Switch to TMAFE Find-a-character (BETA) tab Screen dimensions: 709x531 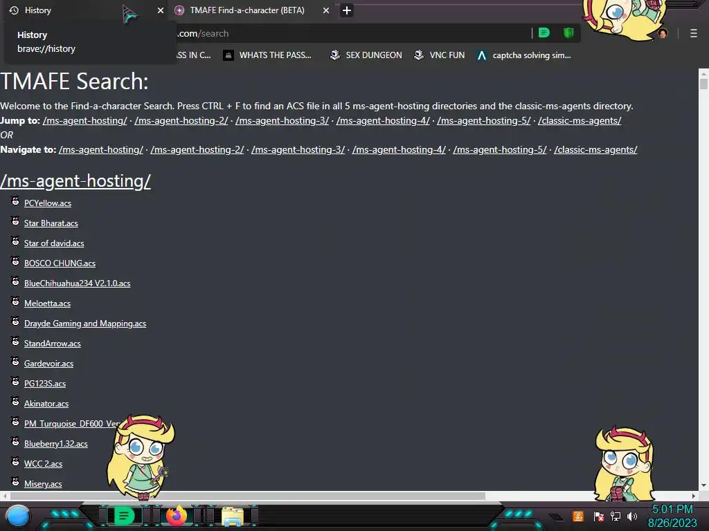[247, 10]
